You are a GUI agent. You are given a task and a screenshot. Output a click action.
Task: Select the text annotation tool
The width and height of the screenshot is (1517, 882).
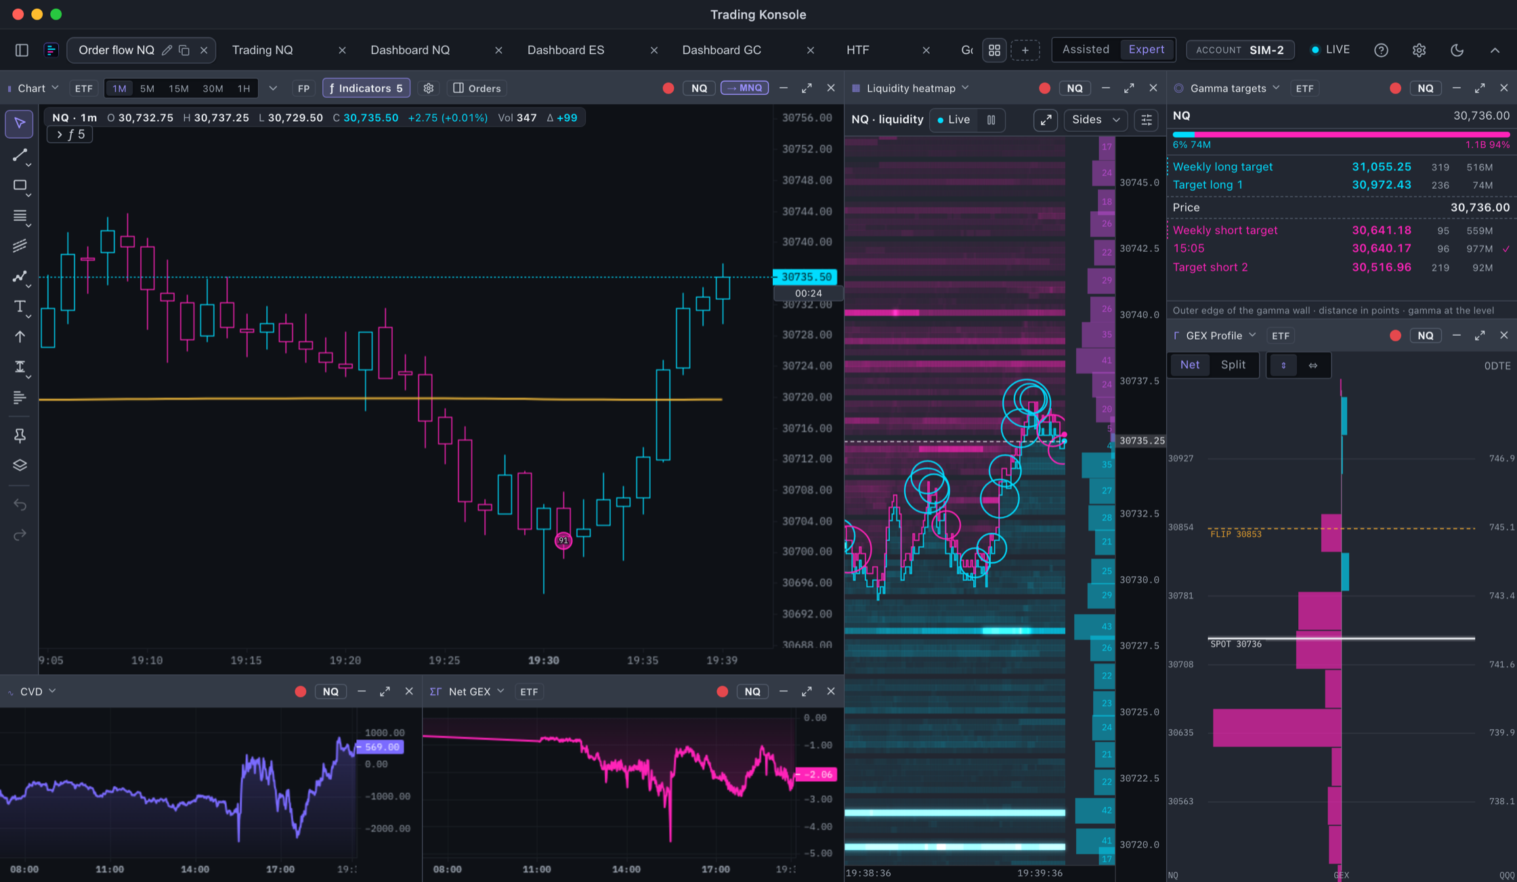tap(20, 307)
